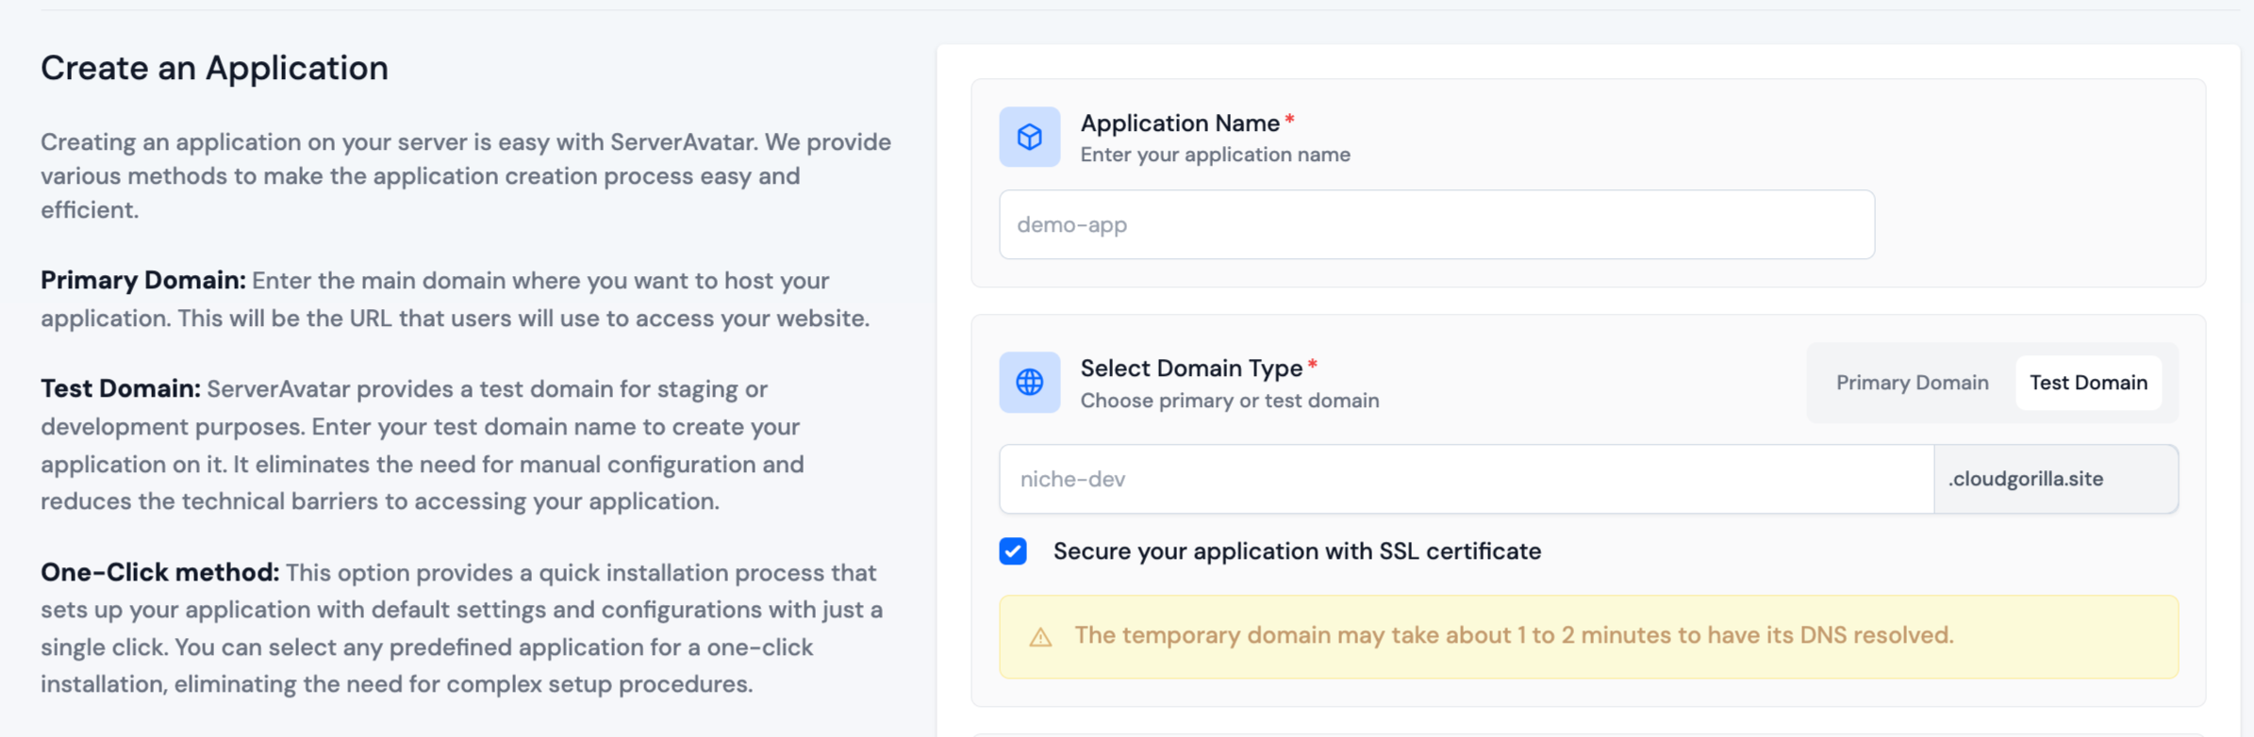
Task: Click the bold 'Test Domain:' help text
Action: [120, 389]
